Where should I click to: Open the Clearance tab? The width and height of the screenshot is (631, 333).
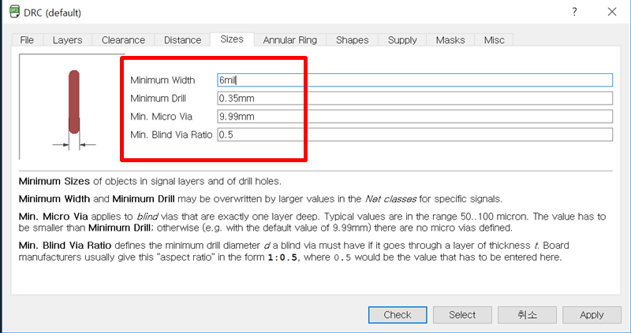click(123, 39)
